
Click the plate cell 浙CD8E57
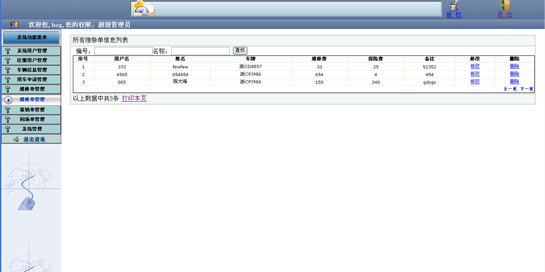coord(250,67)
